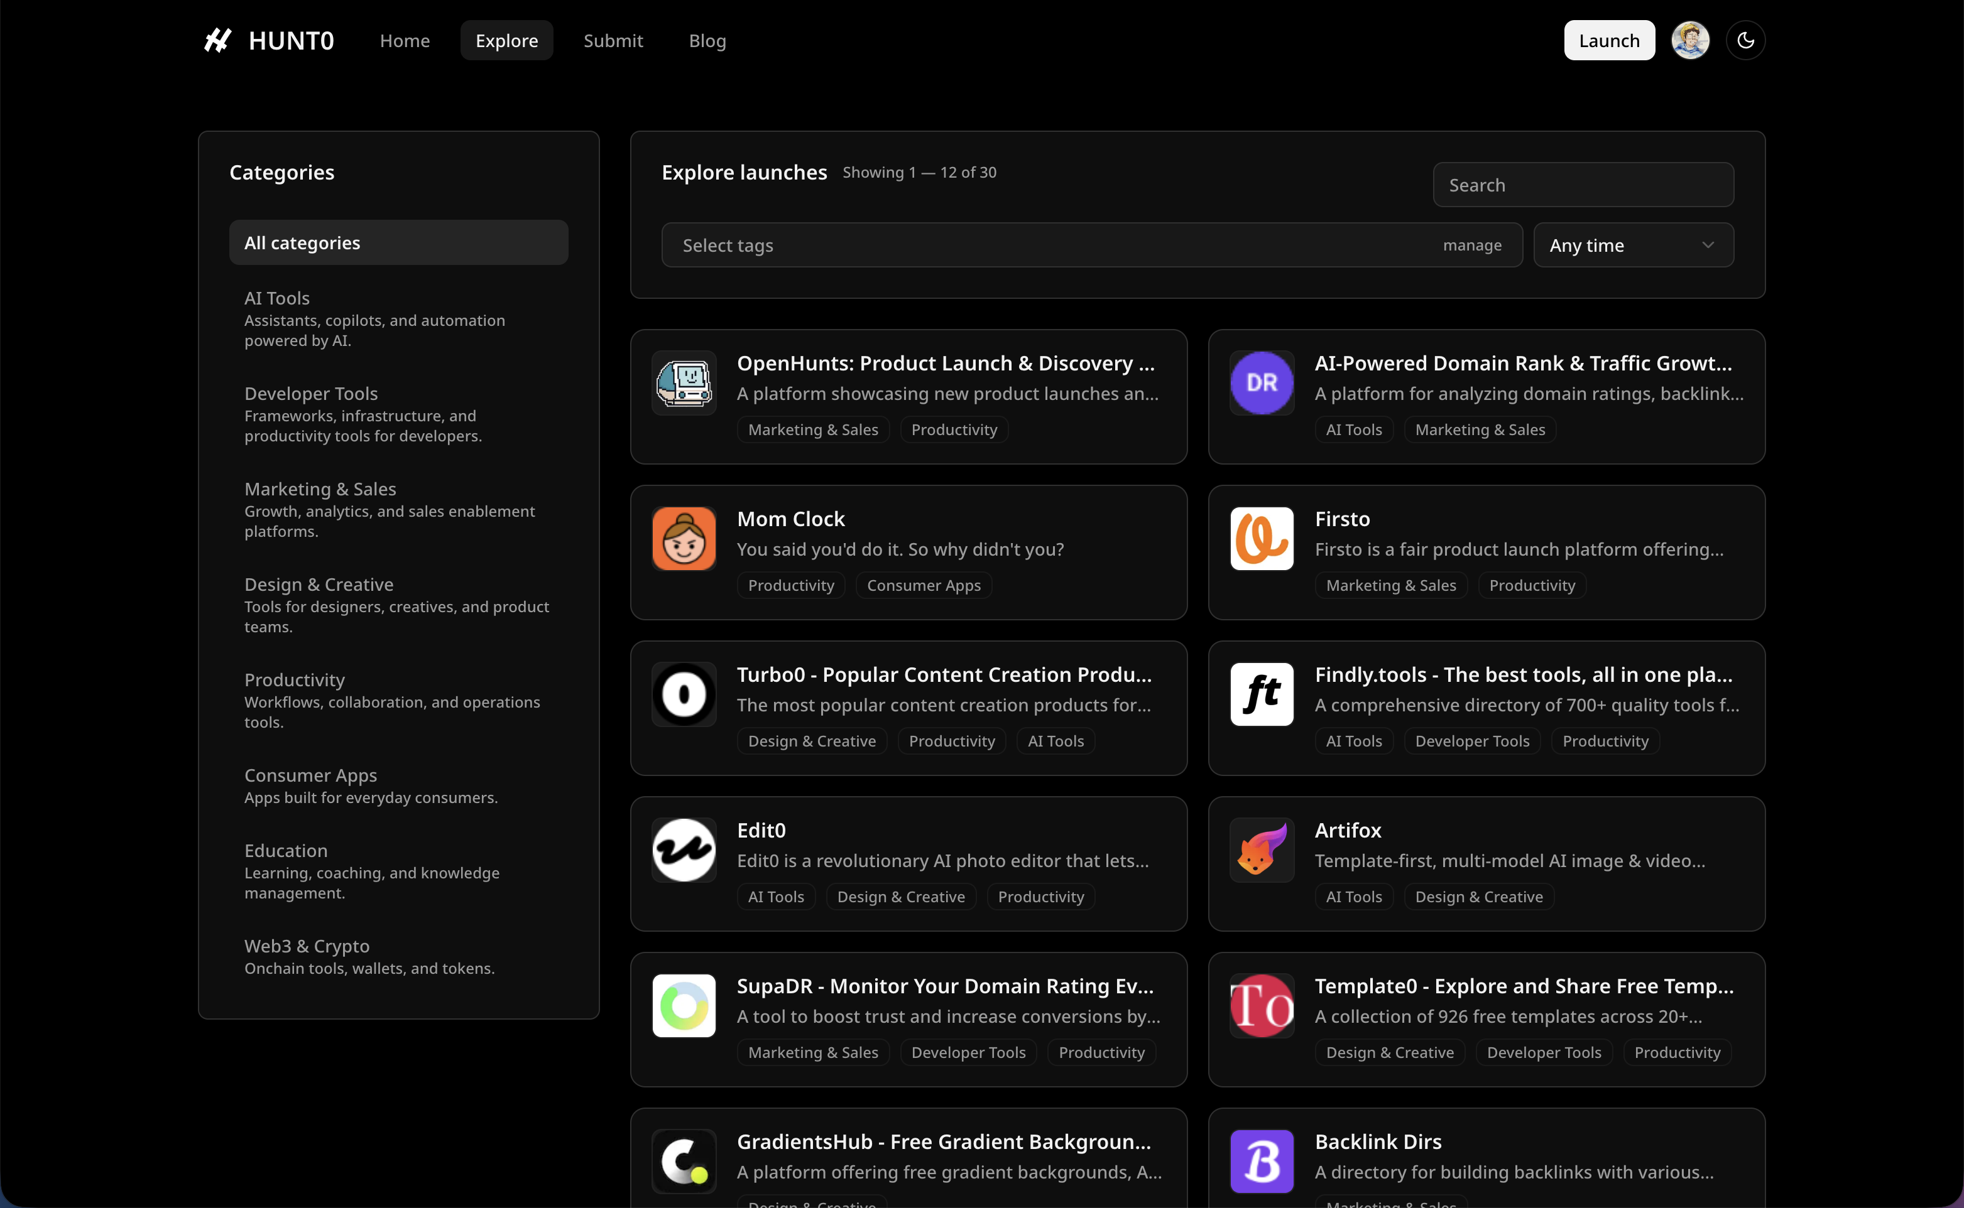Click Productivity tag on Template0 card
Image resolution: width=1964 pixels, height=1208 pixels.
1677,1052
